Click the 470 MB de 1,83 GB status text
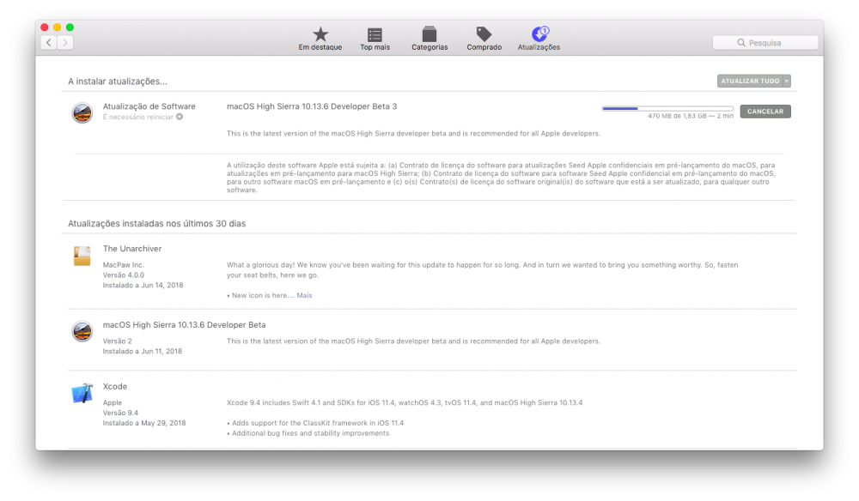Image resolution: width=859 pixels, height=501 pixels. coord(691,116)
